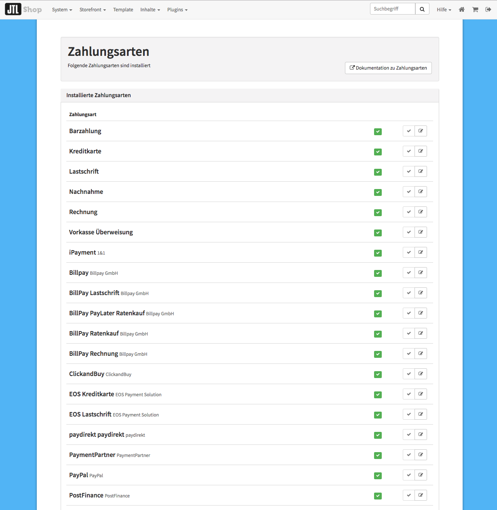Open edit settings for Nachnahme
The width and height of the screenshot is (497, 510).
[x=421, y=192]
